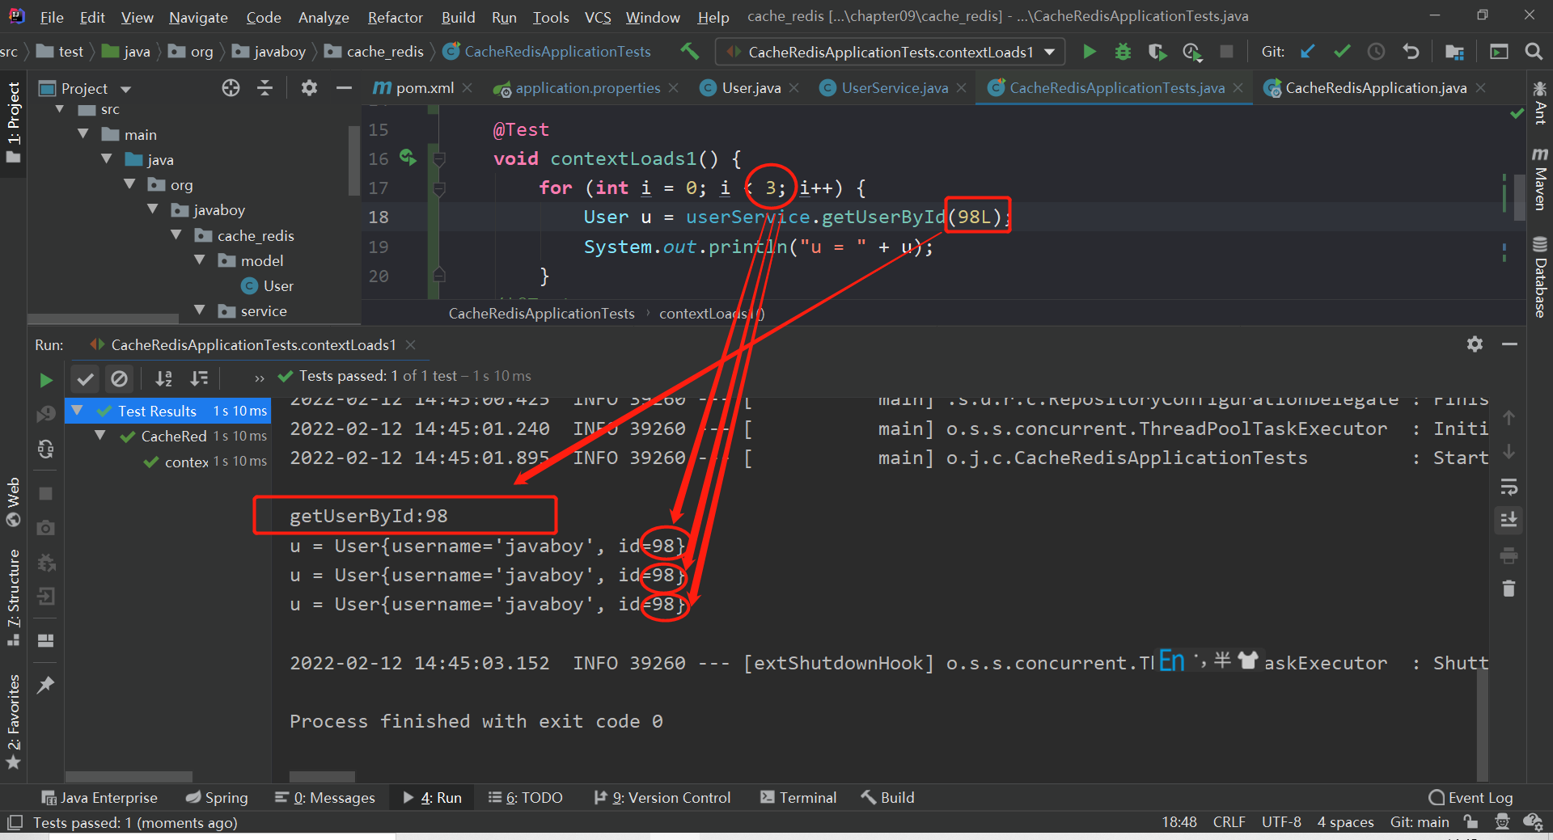Open the Database side panel
Screen dimensions: 1553x840
[x=1539, y=277]
